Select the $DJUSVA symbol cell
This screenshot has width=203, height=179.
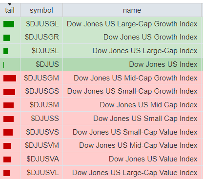click(41, 159)
